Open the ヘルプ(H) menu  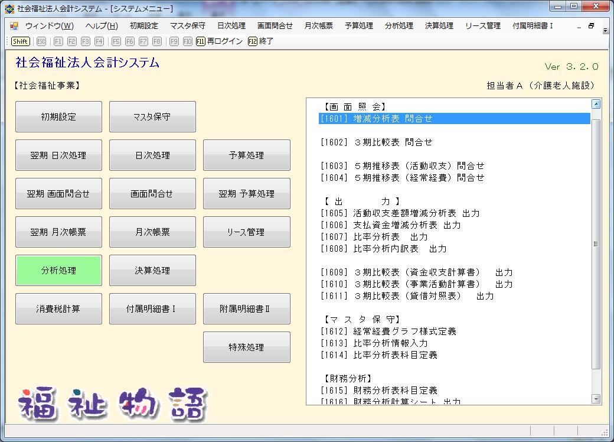click(101, 26)
